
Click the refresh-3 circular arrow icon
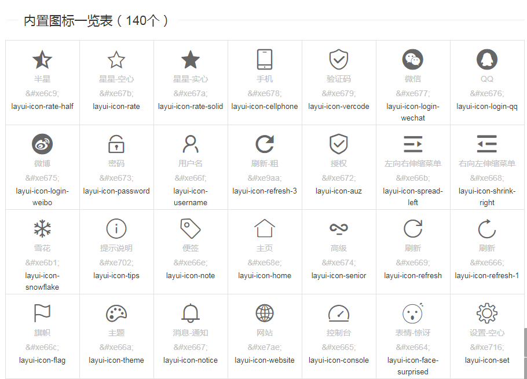point(265,143)
